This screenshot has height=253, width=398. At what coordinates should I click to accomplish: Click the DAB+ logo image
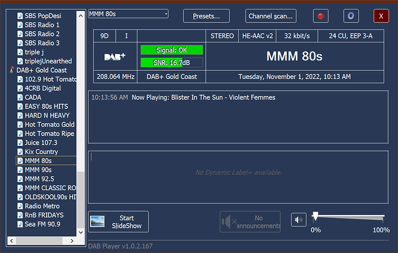pos(114,56)
